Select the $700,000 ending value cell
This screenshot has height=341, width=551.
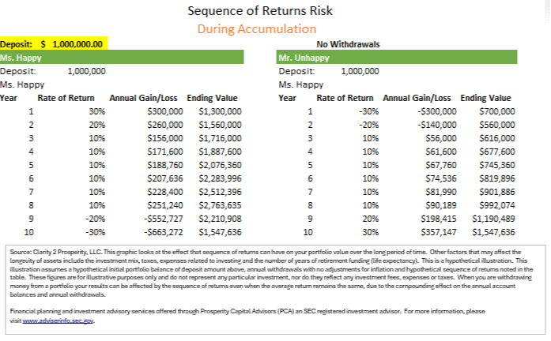click(497, 112)
